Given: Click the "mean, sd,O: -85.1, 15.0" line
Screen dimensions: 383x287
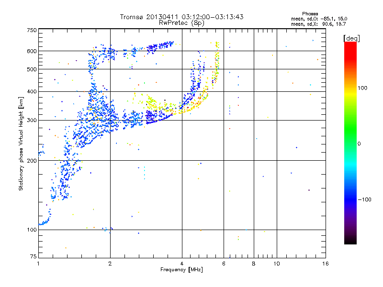Looking at the screenshot, I should (319, 19).
